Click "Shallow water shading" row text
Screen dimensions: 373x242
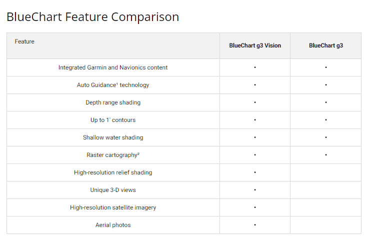pos(113,137)
